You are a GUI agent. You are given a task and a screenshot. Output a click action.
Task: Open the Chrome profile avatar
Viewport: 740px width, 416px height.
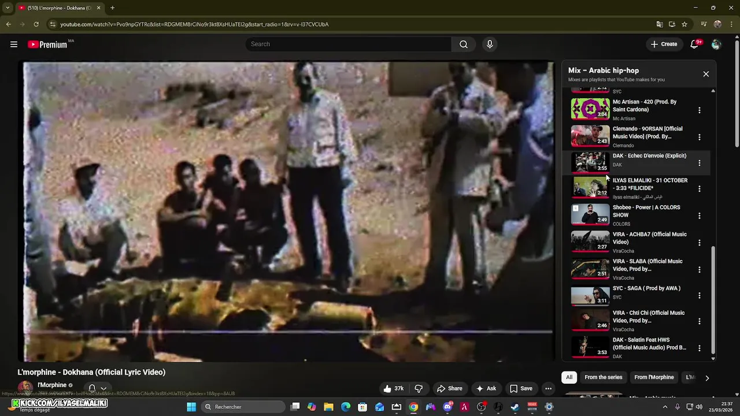pos(717,24)
